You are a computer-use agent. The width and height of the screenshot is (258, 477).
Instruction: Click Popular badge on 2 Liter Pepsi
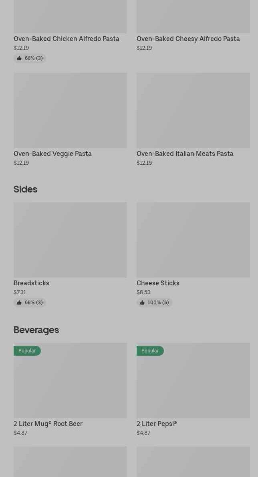(150, 351)
